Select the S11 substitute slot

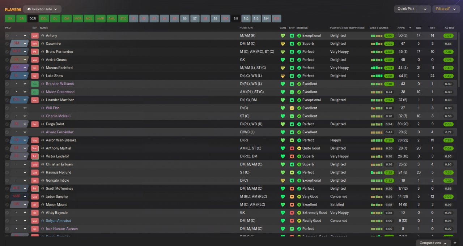[x=236, y=18]
